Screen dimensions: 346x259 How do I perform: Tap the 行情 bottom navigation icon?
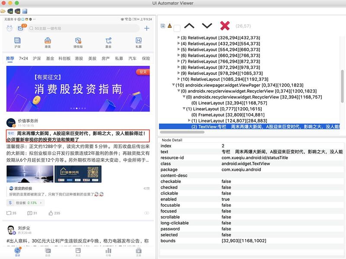click(x=109, y=252)
